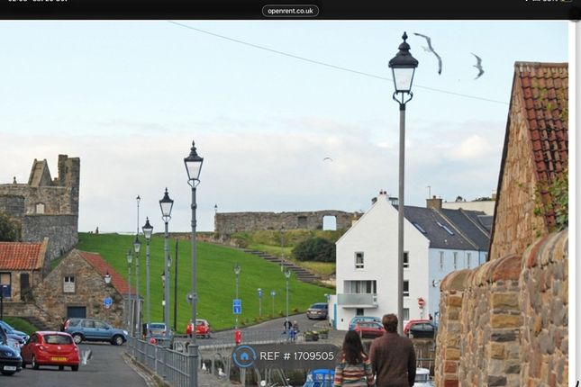Tap the battery indicator in status bar

coord(565,2)
